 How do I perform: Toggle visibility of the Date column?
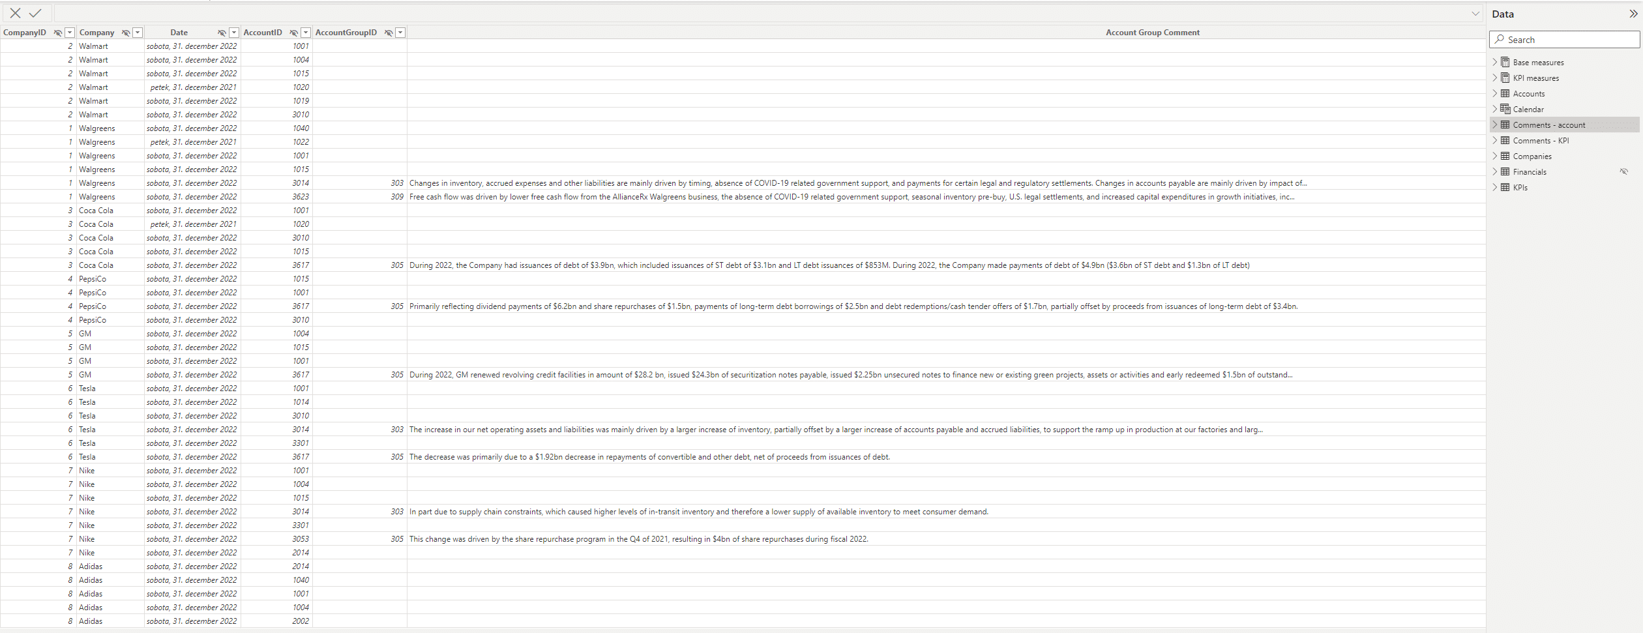[x=222, y=33]
